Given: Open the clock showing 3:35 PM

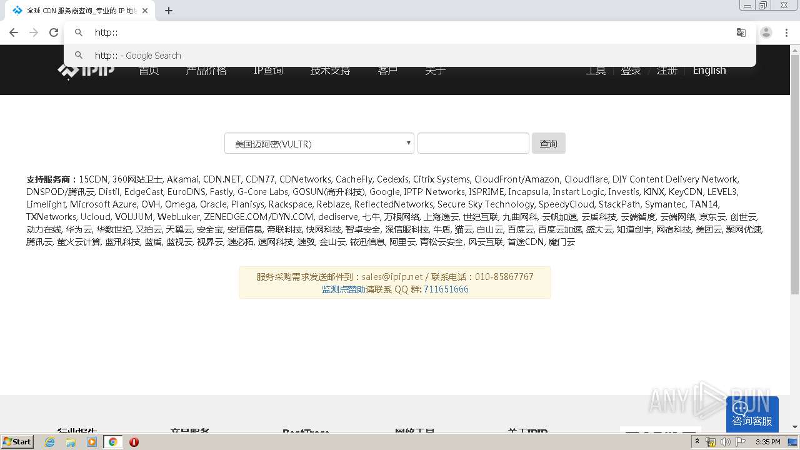Looking at the screenshot, I should click(x=768, y=442).
